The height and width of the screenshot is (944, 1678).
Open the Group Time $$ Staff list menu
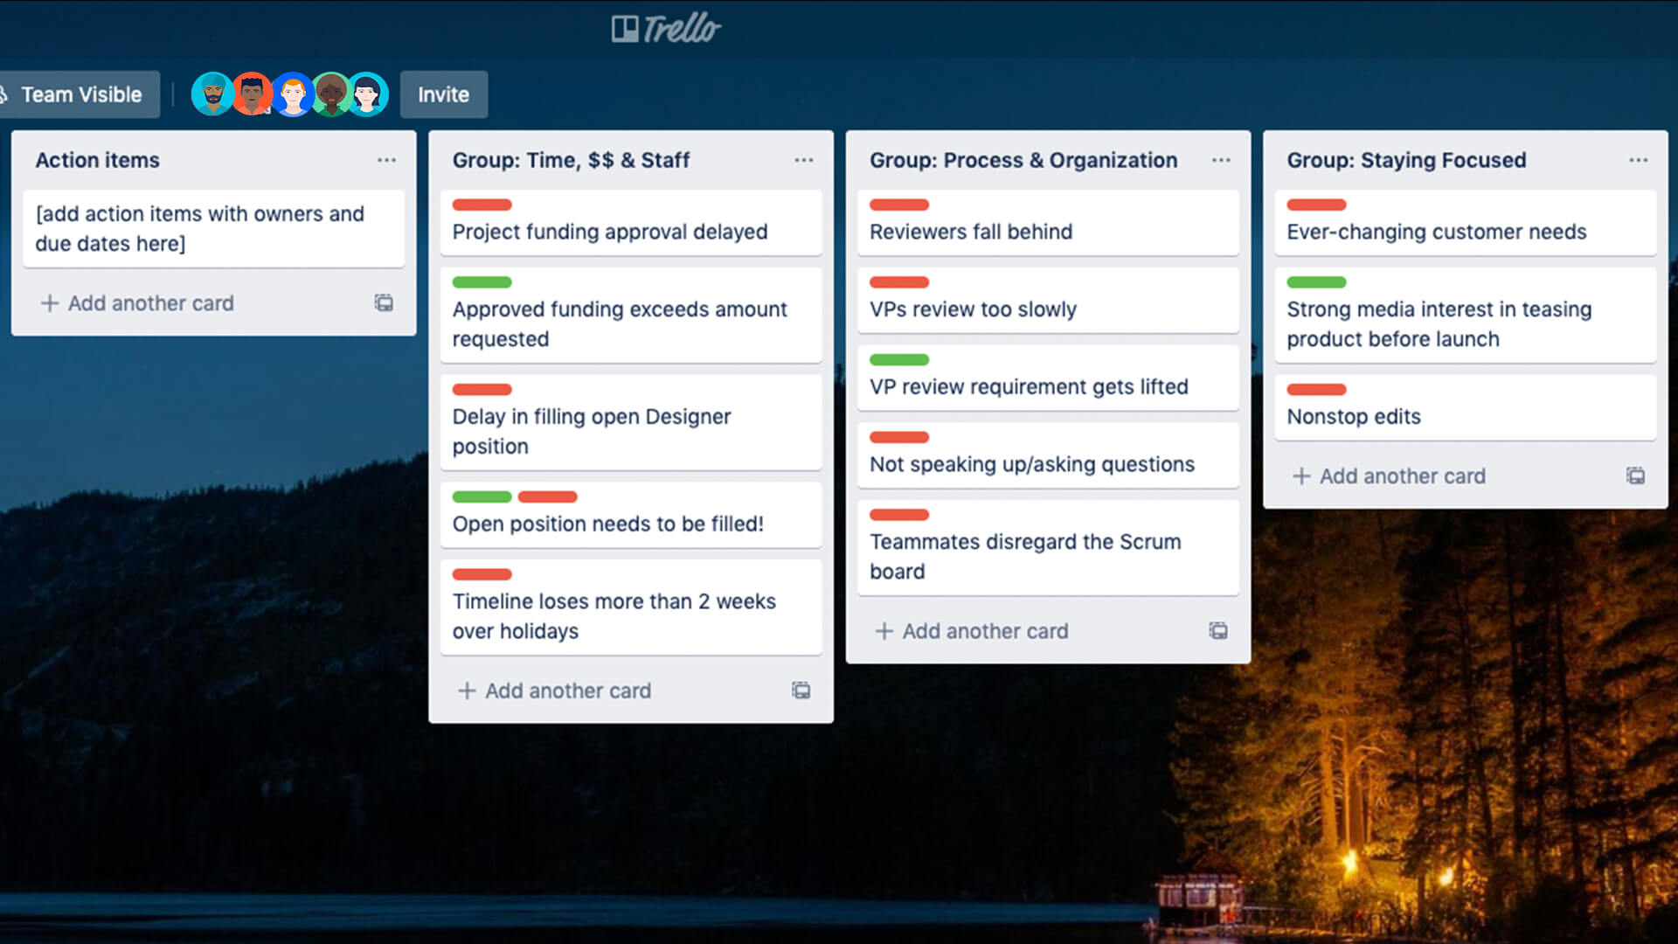pyautogui.click(x=803, y=160)
